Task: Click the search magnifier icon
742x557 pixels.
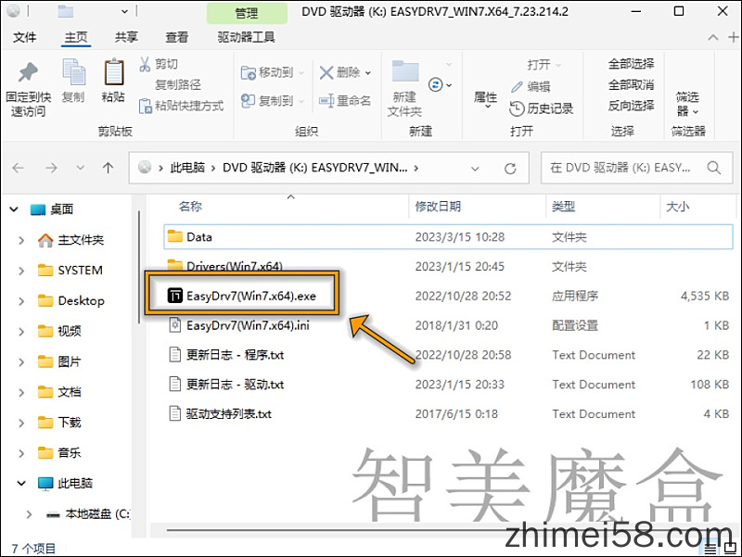Action: click(x=713, y=168)
